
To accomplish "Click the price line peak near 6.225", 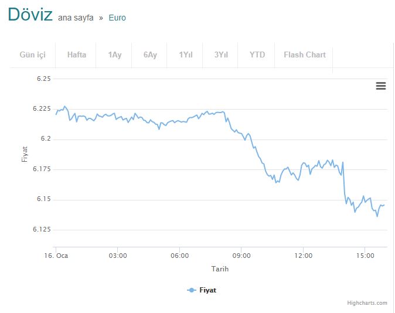I will [x=65, y=106].
